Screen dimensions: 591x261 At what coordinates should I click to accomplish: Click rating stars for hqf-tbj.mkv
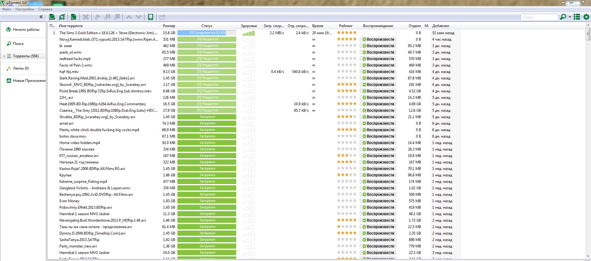pos(347,71)
